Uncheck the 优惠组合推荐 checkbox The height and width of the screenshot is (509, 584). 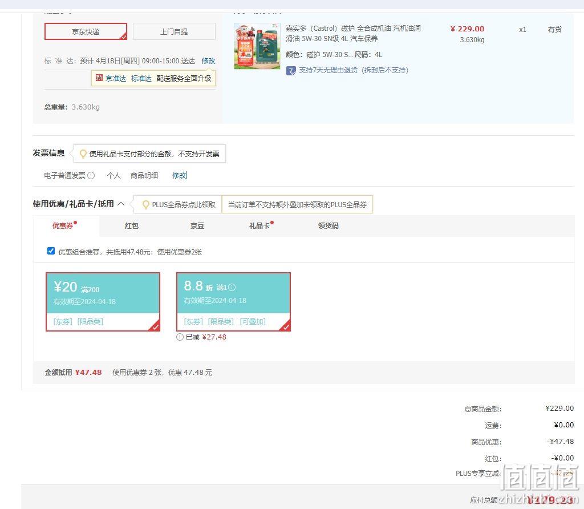[51, 251]
